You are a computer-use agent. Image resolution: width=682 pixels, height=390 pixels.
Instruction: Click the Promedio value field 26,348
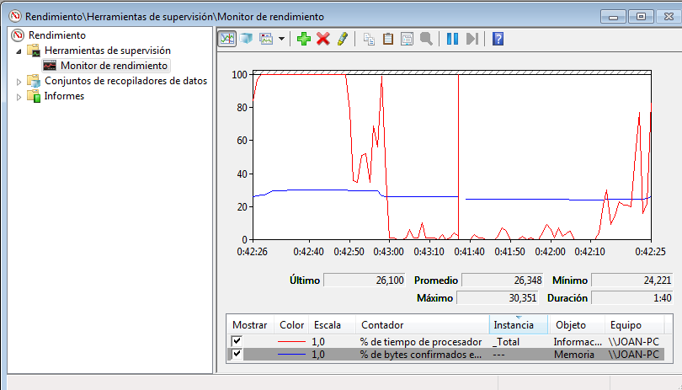tap(502, 280)
